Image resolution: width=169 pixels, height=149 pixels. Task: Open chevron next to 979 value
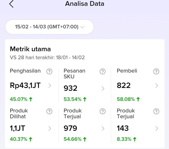click(x=103, y=128)
